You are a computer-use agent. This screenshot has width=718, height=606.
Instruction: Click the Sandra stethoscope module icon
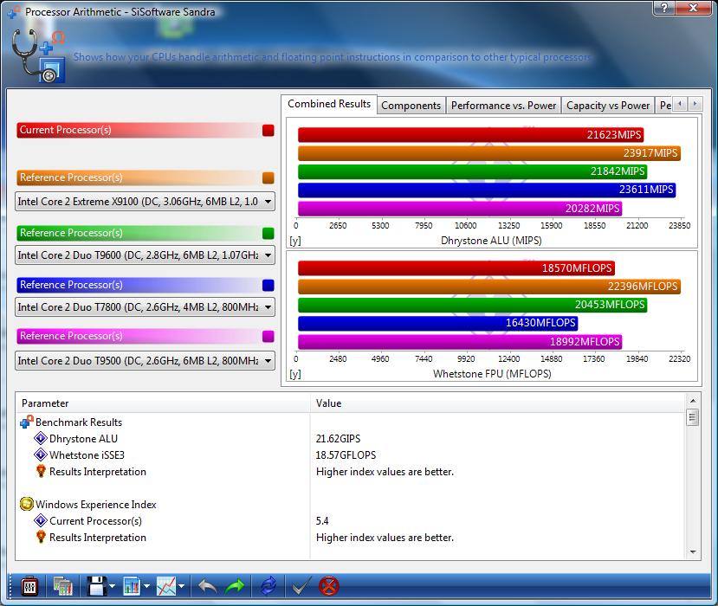click(37, 56)
